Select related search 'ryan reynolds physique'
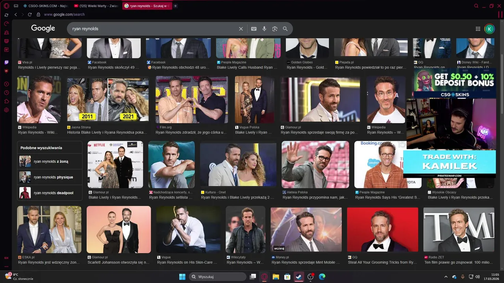504x283 pixels. click(50, 177)
